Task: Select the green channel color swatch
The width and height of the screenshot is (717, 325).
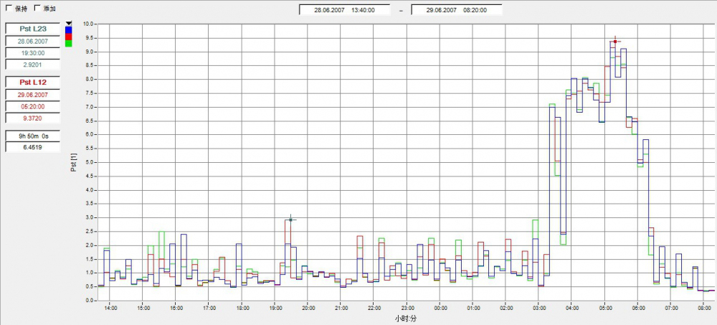Action: [68, 44]
